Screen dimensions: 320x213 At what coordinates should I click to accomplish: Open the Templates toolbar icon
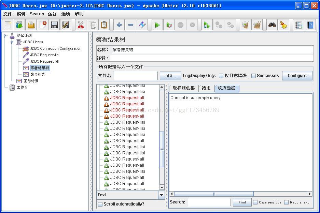19,25
